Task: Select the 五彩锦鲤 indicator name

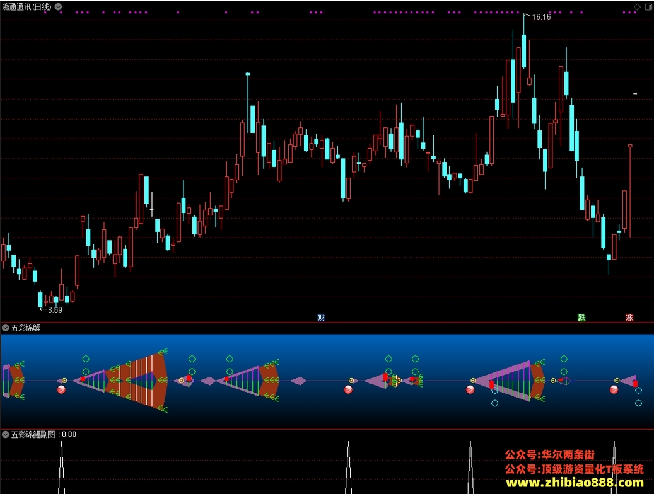Action: click(x=26, y=328)
